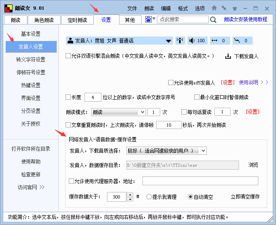The height and width of the screenshot is (225, 276).
Task: Click the home icon in title bar
Action: pyautogui.click(x=214, y=8)
